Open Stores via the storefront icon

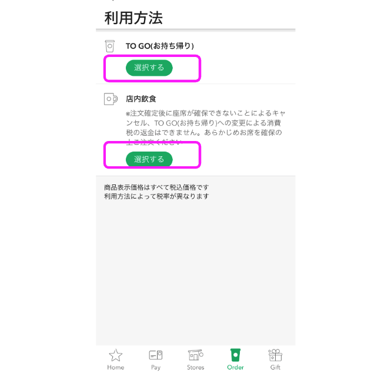pos(195,355)
